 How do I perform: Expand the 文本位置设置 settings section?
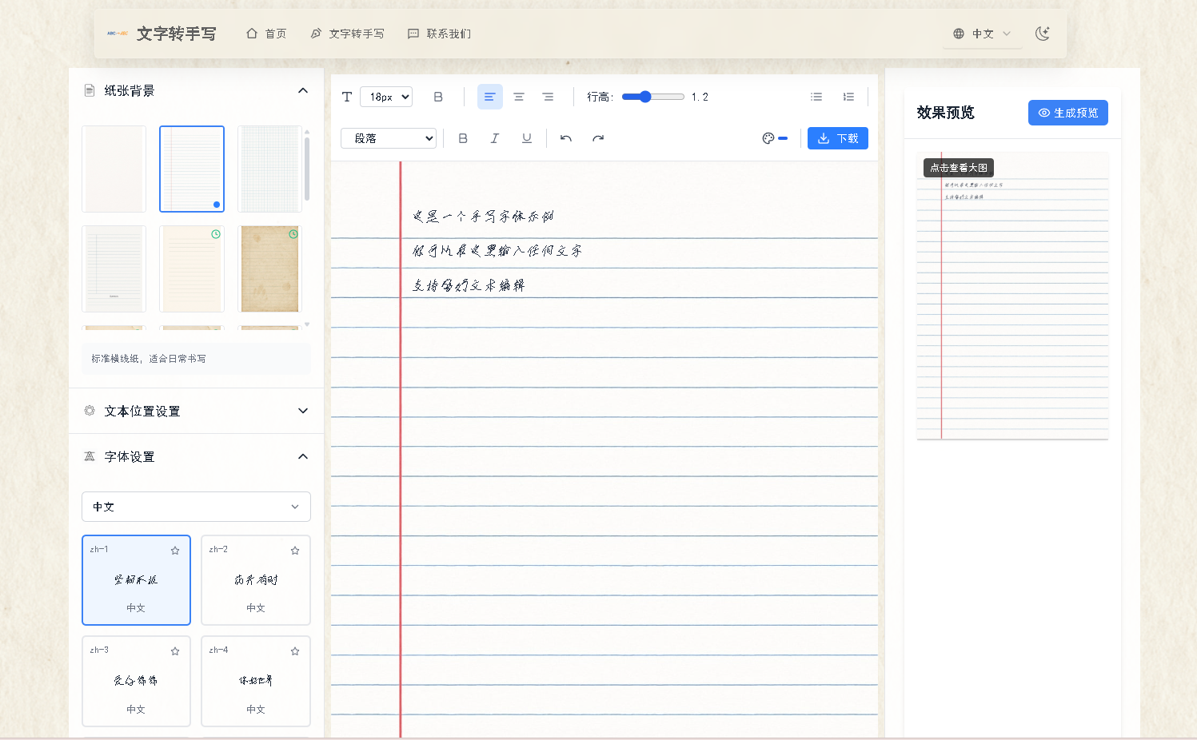pos(302,411)
